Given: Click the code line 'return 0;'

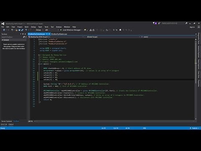Looking at the screenshot, I should (x=48, y=100).
